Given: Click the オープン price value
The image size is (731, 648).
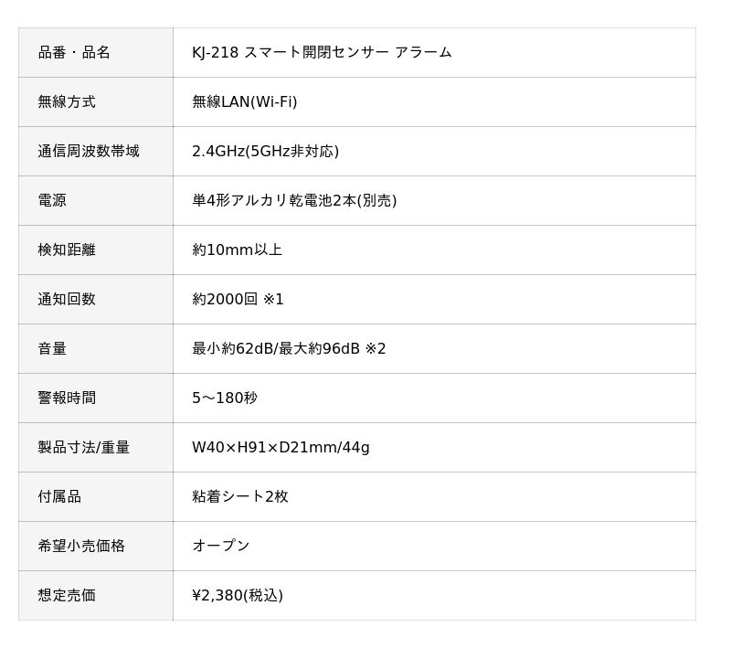Looking at the screenshot, I should [221, 547].
